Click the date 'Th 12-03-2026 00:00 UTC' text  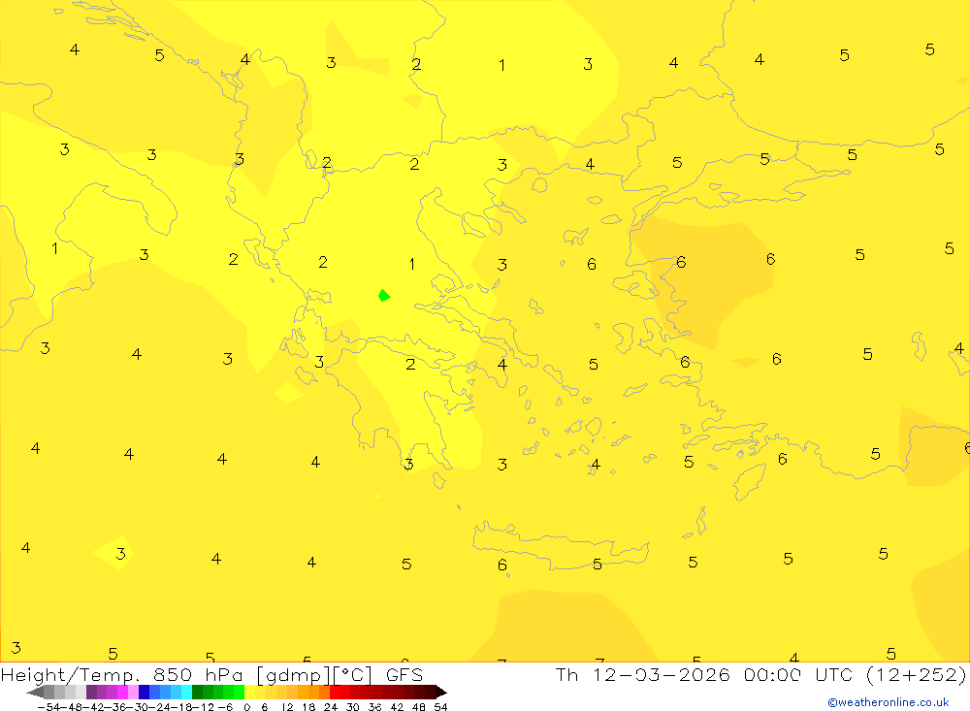coord(706,675)
